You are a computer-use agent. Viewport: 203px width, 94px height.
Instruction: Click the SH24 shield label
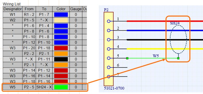coord(175,23)
